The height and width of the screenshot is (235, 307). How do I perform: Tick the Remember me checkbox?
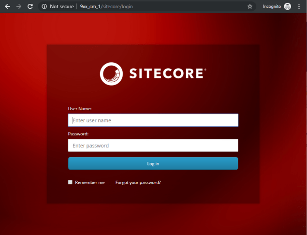(70, 182)
